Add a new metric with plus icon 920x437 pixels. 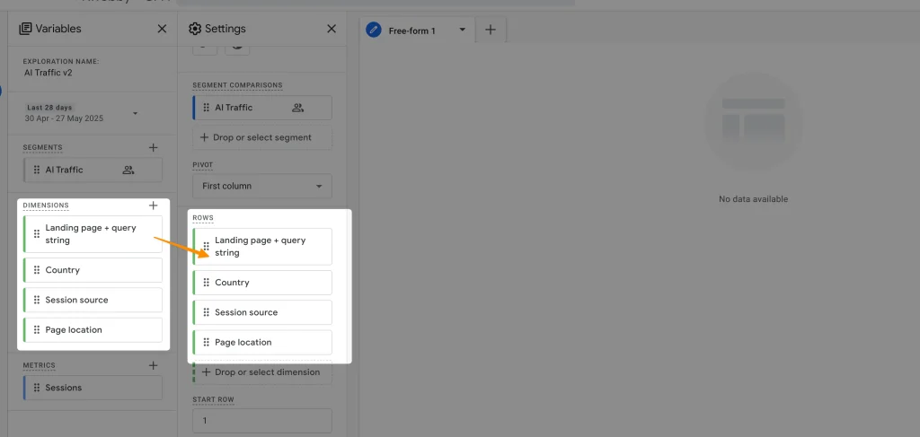[x=153, y=365]
